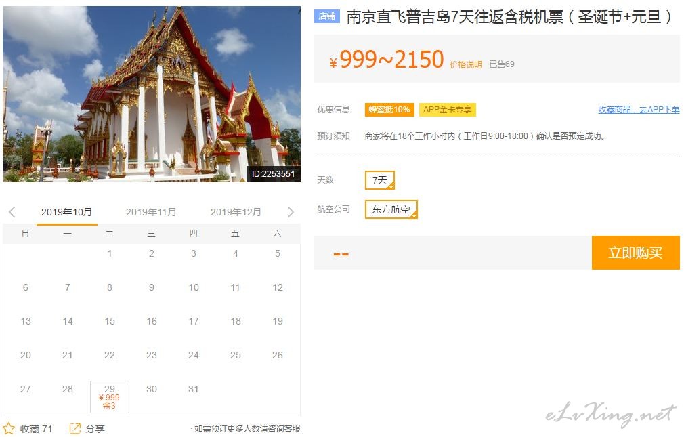The width and height of the screenshot is (684, 437).
Task: Switch to the 2019年11月 tab
Action: (x=151, y=212)
